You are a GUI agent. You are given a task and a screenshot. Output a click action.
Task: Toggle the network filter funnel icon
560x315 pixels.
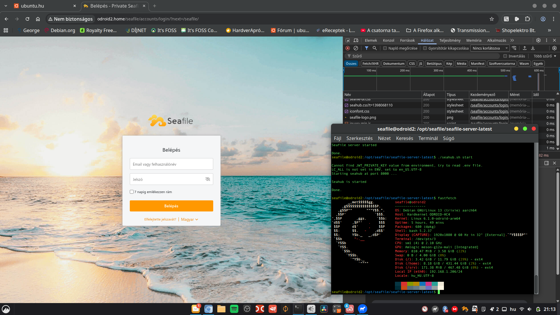(367, 48)
